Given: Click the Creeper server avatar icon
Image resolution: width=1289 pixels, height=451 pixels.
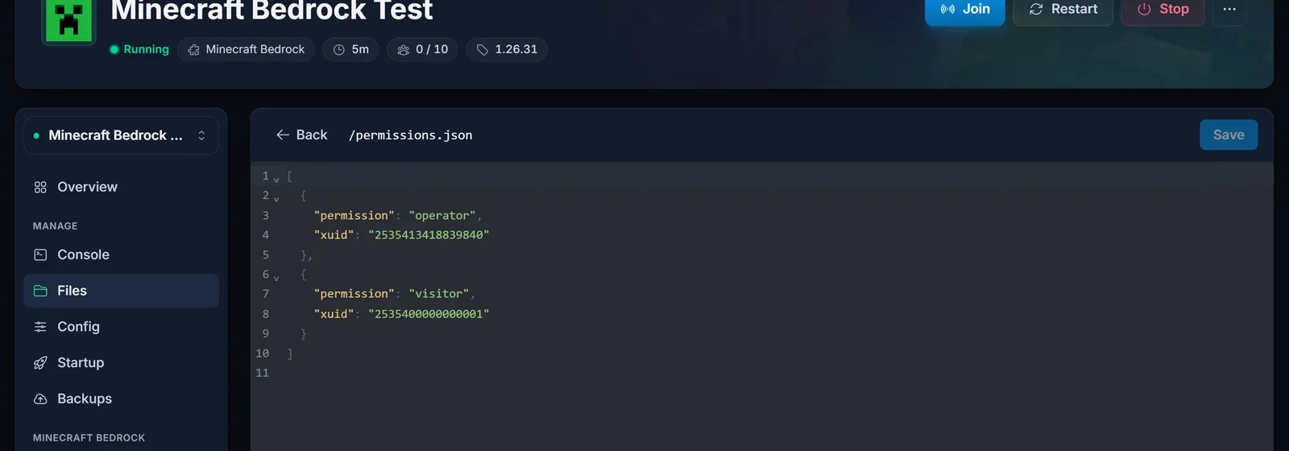Looking at the screenshot, I should (x=68, y=19).
